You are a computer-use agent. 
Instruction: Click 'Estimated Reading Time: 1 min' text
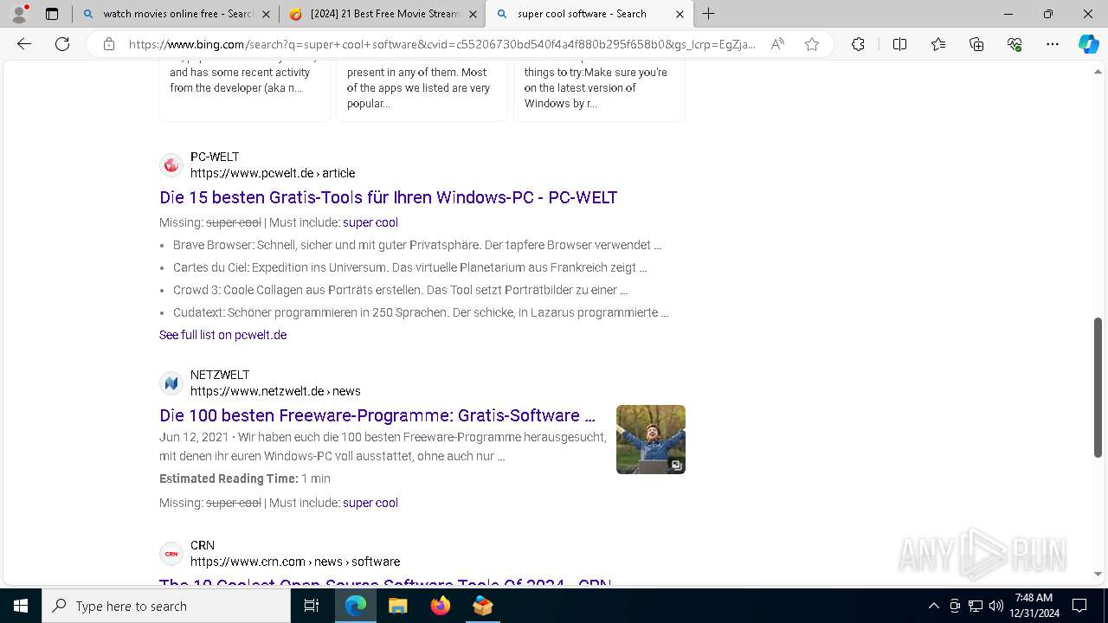click(x=245, y=478)
